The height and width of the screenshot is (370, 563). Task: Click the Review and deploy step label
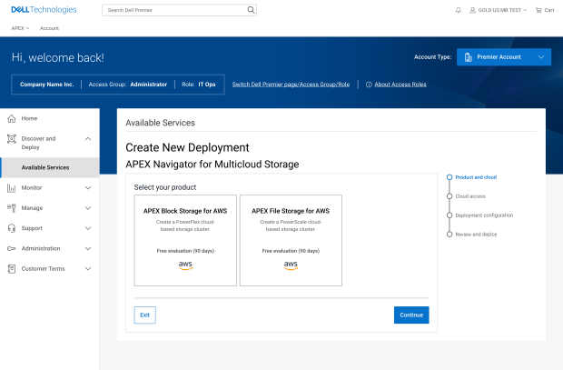tap(476, 235)
